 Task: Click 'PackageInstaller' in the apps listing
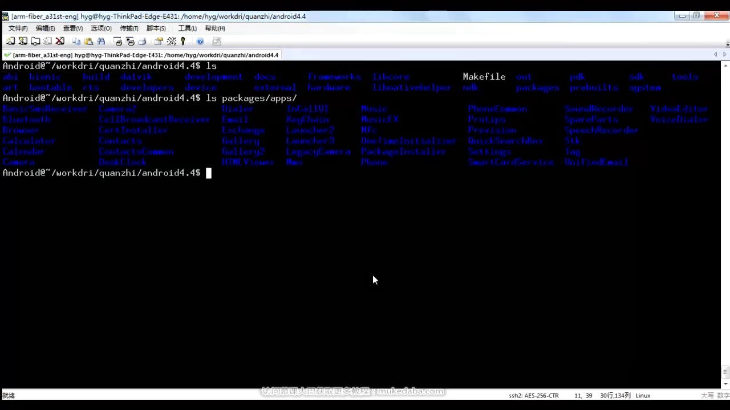click(x=403, y=151)
